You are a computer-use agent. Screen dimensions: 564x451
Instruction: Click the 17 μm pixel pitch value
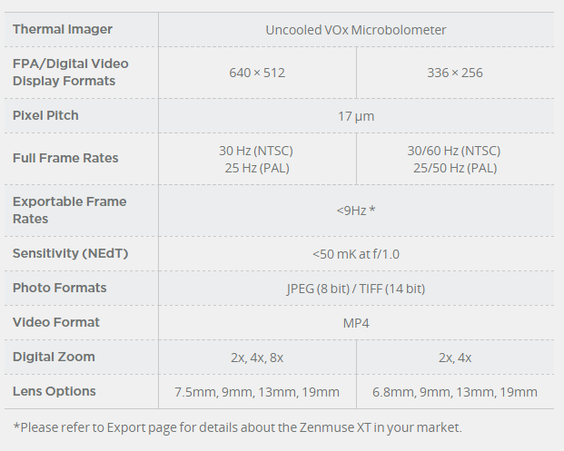pyautogui.click(x=356, y=116)
